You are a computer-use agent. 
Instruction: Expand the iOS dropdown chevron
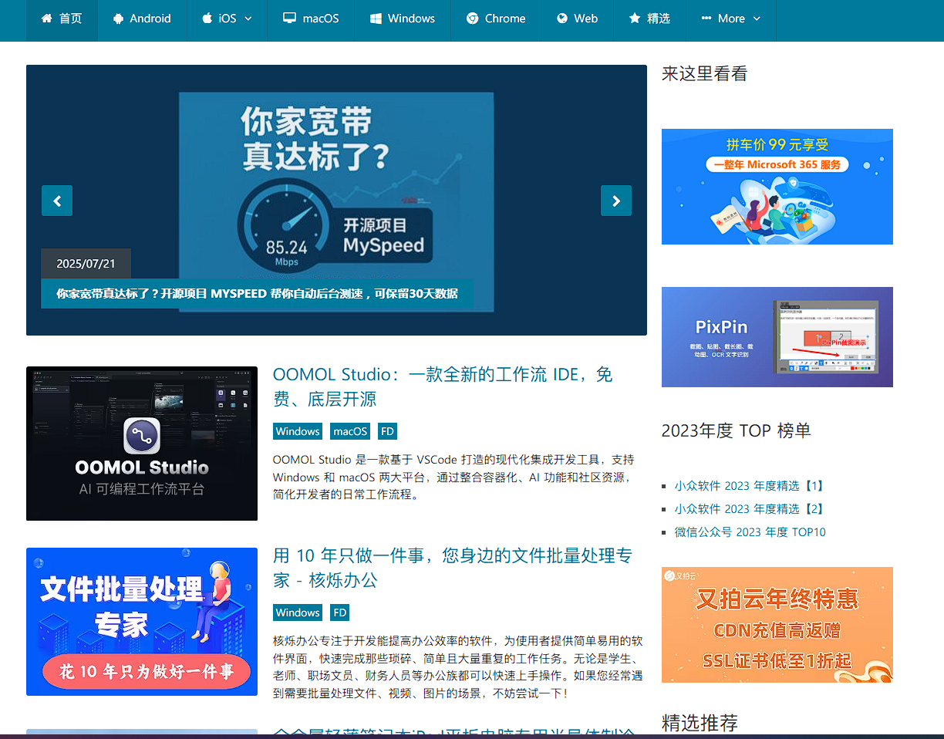248,19
